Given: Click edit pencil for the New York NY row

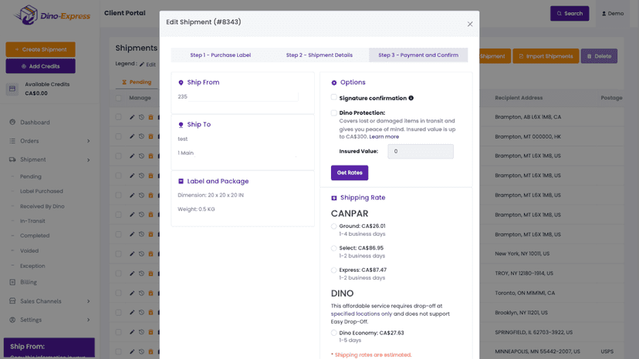Looking at the screenshot, I should (x=132, y=254).
